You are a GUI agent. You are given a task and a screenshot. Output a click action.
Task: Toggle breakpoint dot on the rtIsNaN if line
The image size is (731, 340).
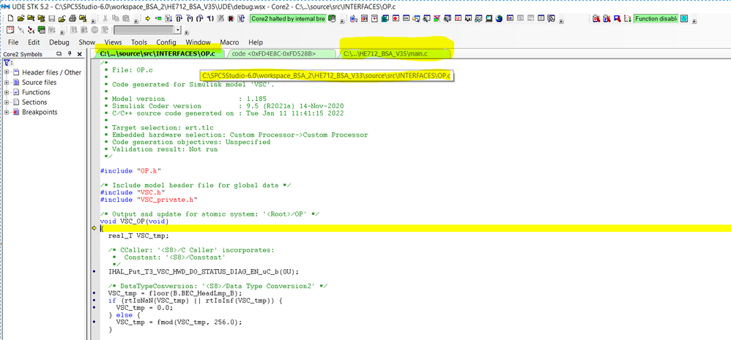94,301
